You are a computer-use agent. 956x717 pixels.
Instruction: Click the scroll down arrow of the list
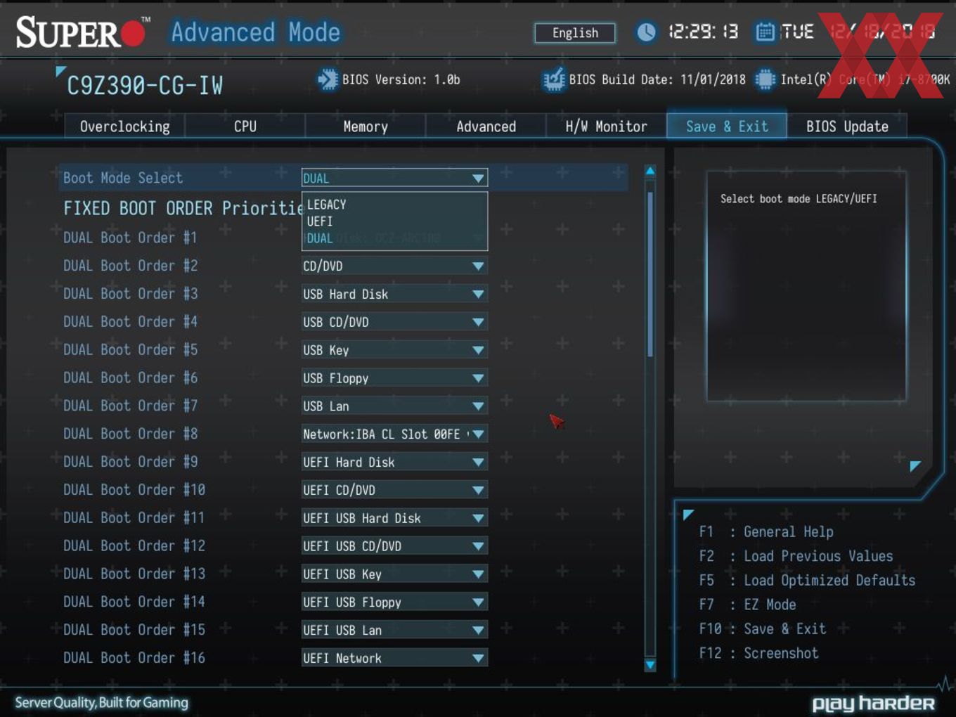coord(650,664)
